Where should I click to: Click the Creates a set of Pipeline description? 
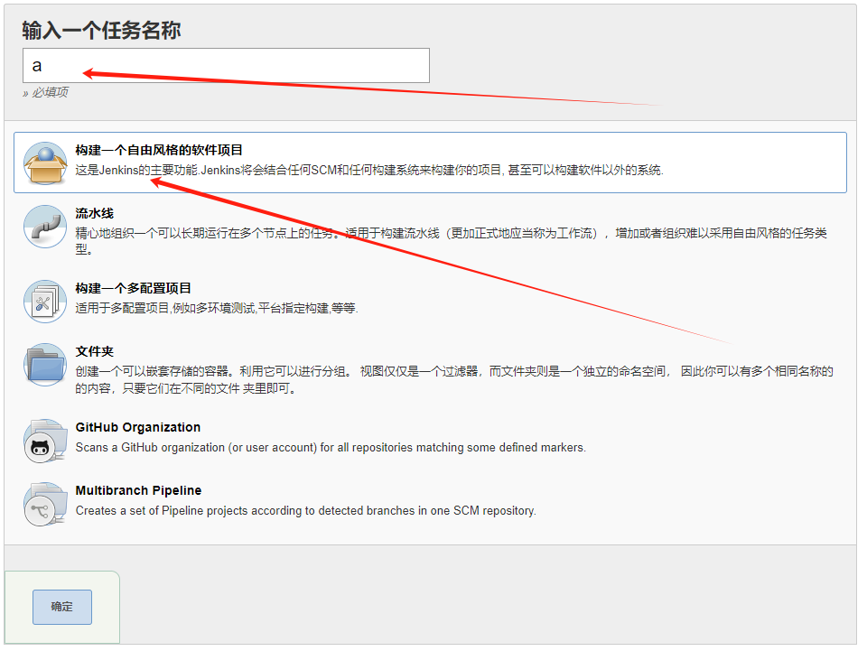[x=306, y=511]
